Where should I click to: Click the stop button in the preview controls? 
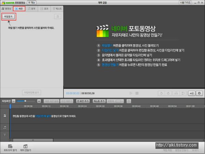pyautogui.click(x=137, y=93)
